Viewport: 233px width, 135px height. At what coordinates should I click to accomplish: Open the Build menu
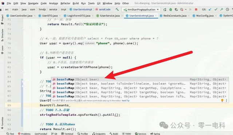point(76,3)
